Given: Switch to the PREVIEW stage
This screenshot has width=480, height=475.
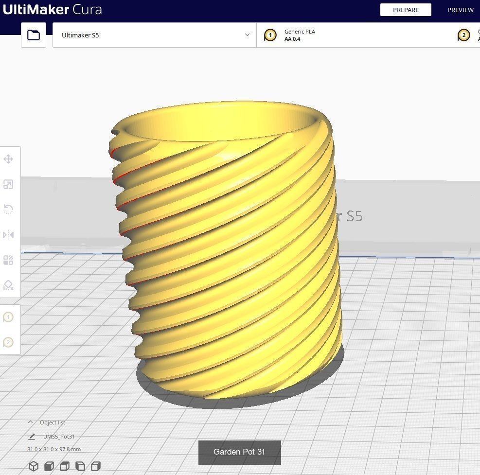Looking at the screenshot, I should coord(461,10).
